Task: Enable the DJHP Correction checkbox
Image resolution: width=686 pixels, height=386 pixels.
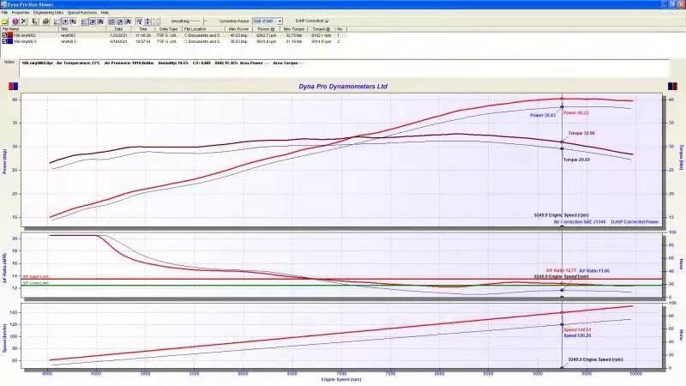Action: pos(326,21)
